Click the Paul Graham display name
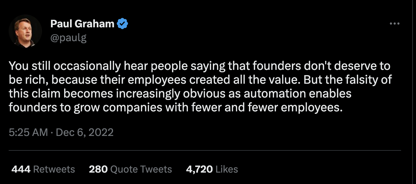 83,24
